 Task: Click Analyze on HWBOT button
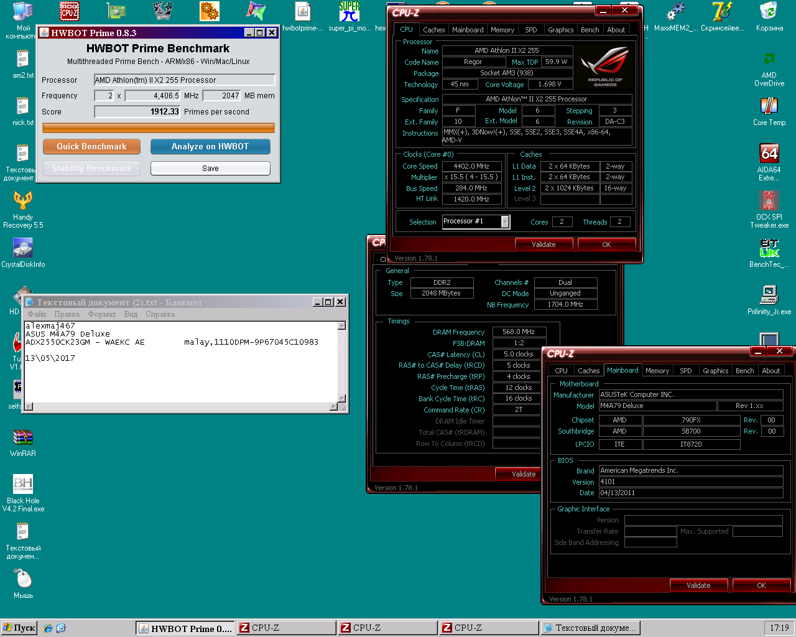[x=210, y=146]
